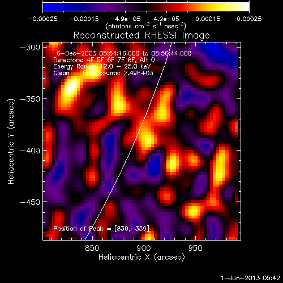This screenshot has height=283, width=283.
Task: Click the X-axis tick label '900'
Action: [x=144, y=248]
